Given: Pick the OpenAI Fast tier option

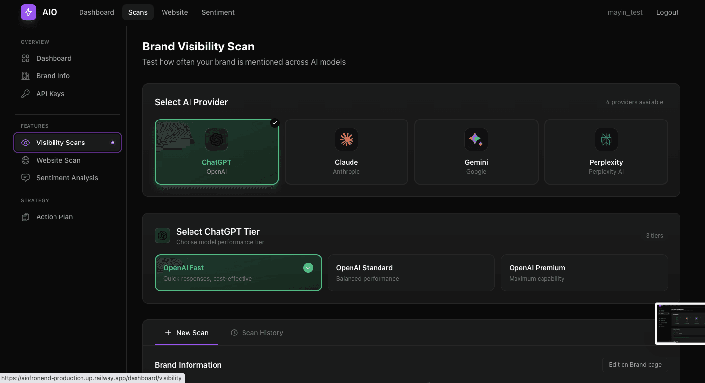Looking at the screenshot, I should coord(238,273).
